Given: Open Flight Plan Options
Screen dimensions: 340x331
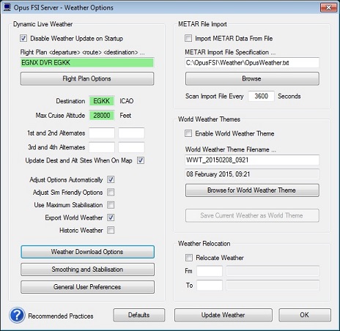Looking at the screenshot, I should click(87, 78).
